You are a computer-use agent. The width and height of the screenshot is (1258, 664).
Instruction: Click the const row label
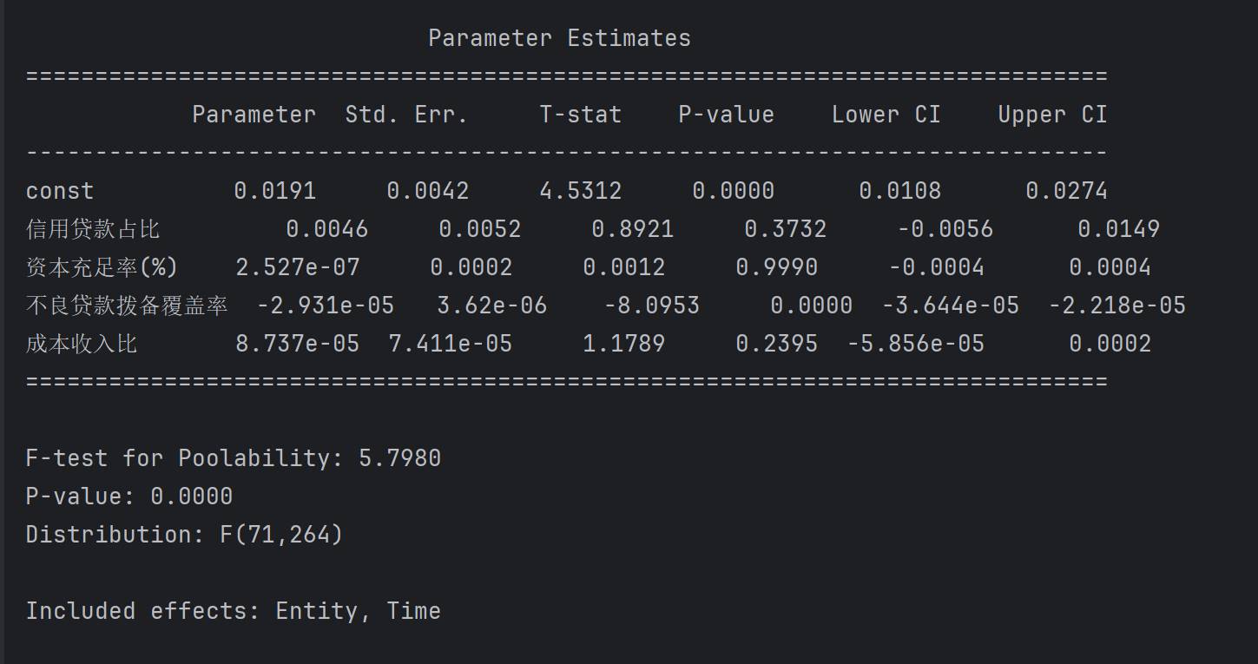coord(60,191)
